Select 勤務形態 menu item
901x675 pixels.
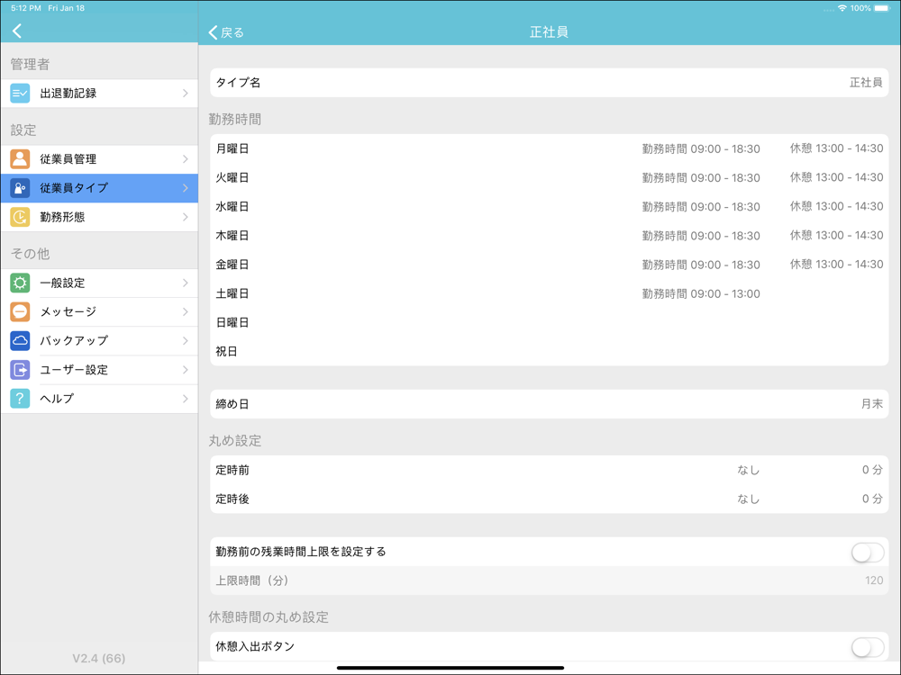point(99,217)
